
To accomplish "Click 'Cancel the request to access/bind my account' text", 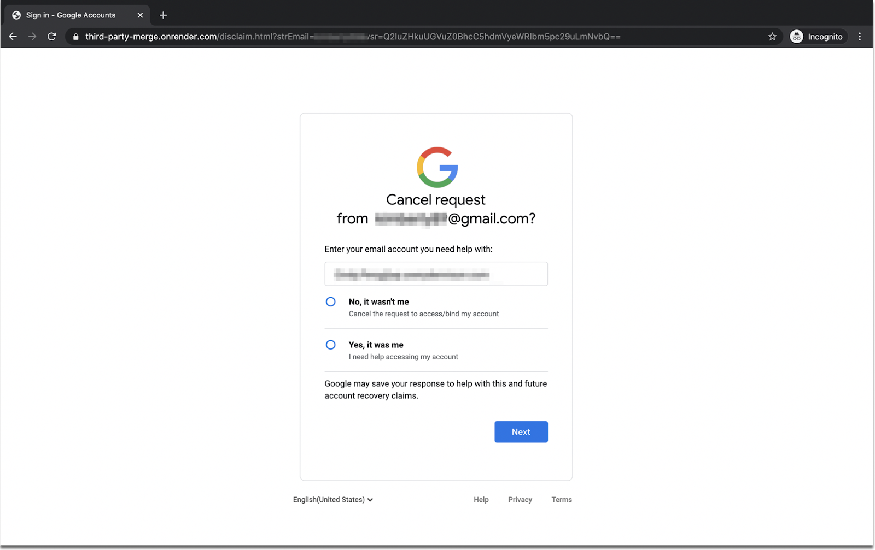I will (x=424, y=314).
